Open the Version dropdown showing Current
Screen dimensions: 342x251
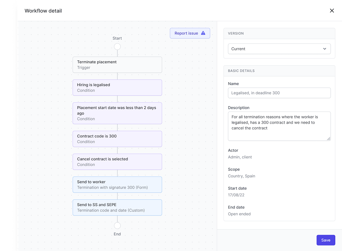(279, 49)
